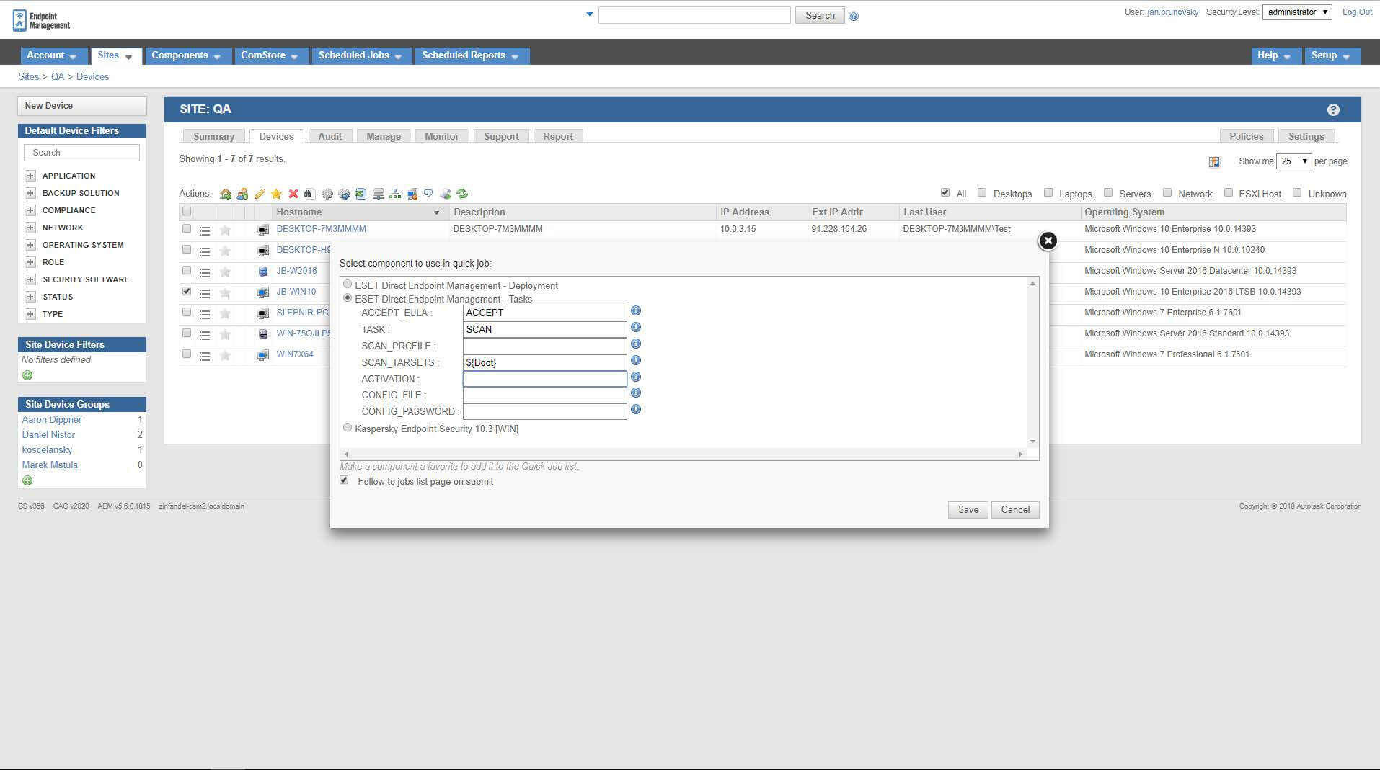Enable the ESXi Host filter checkbox

(1229, 192)
